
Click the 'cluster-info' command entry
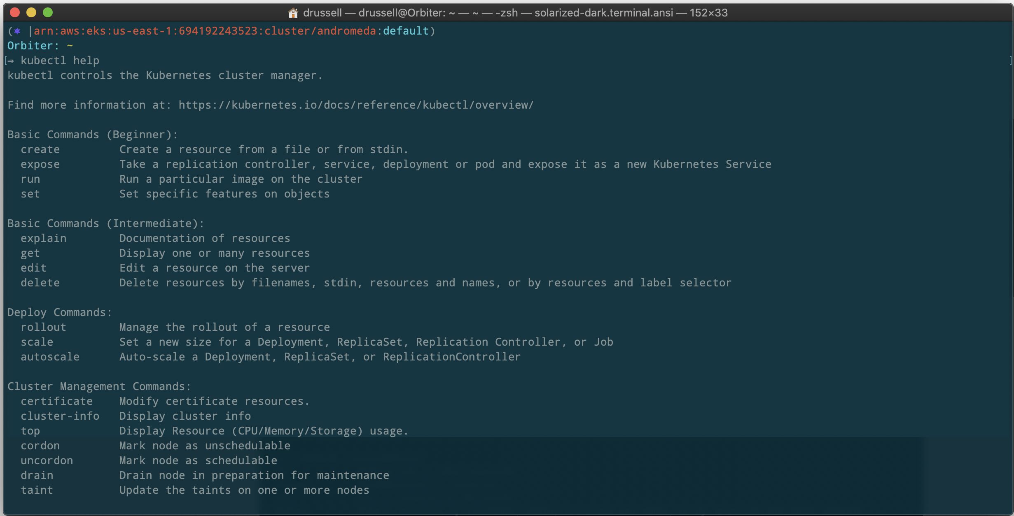[x=60, y=416]
